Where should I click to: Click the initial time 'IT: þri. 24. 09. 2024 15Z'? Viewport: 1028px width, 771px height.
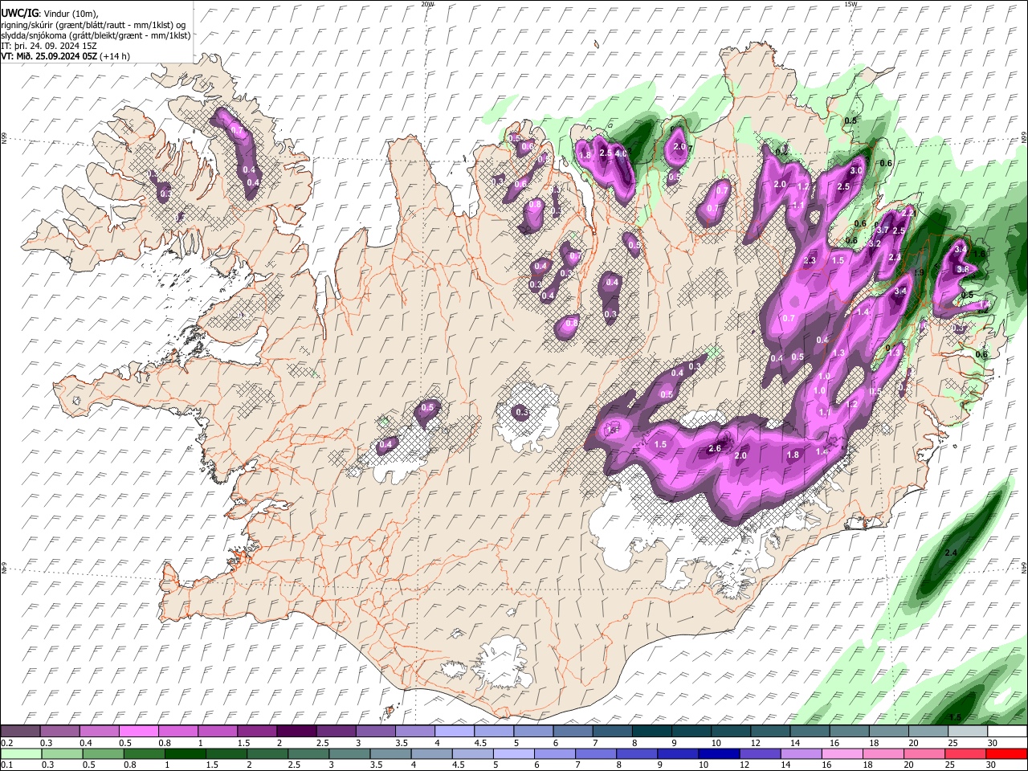point(49,46)
